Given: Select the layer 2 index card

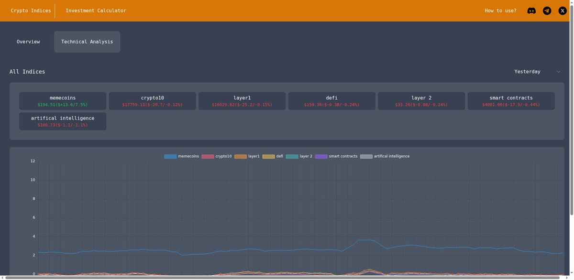Looking at the screenshot, I should (421, 101).
